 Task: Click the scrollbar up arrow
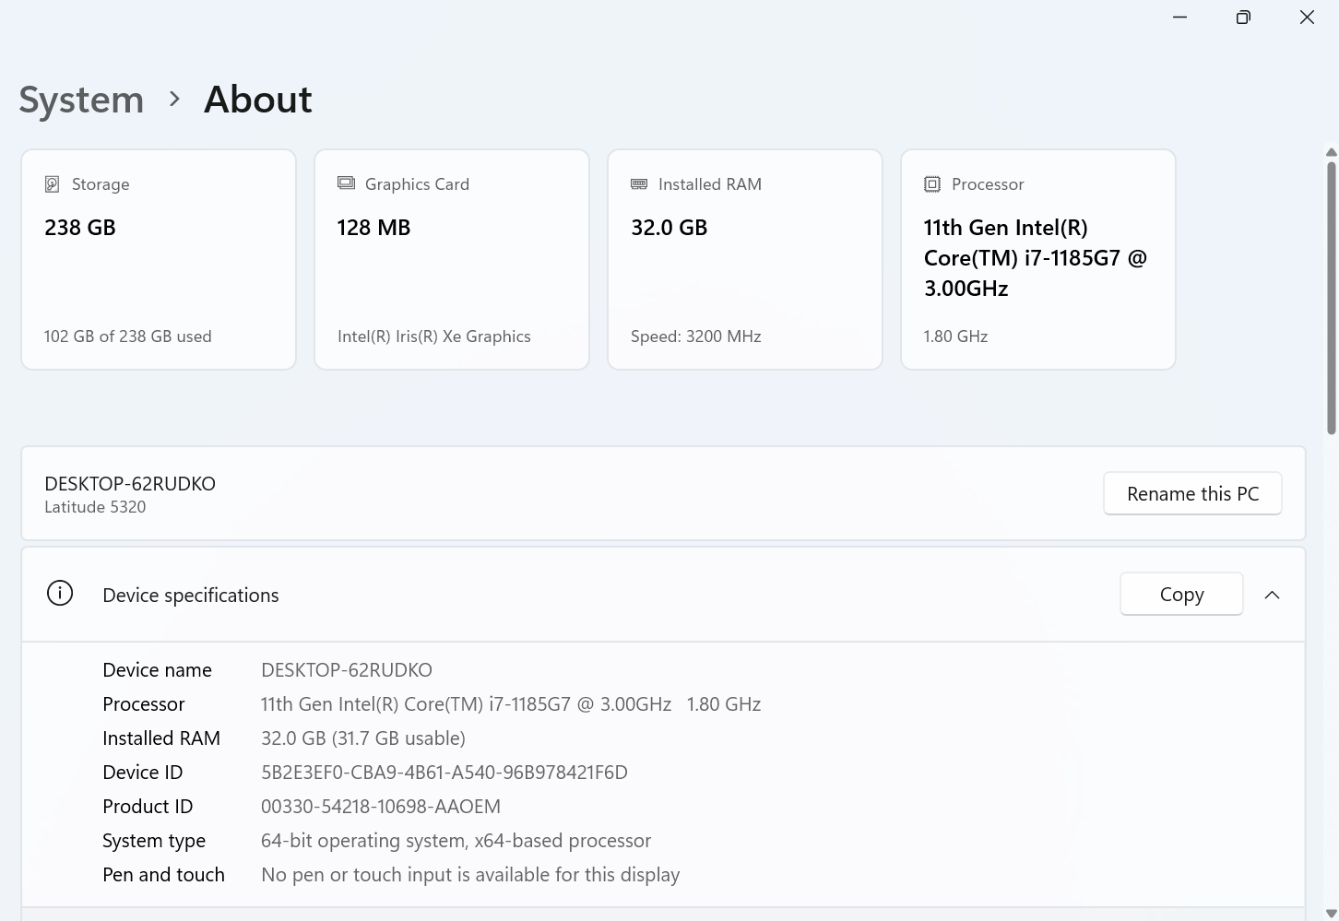click(1331, 152)
